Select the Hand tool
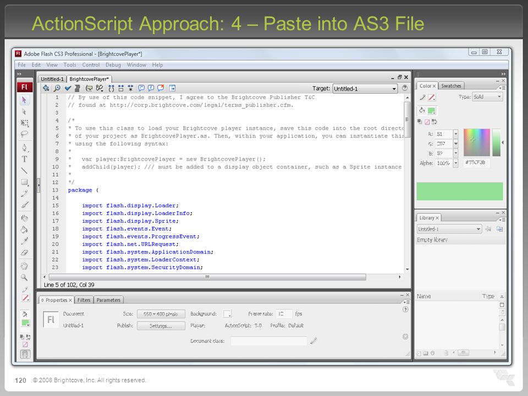The width and height of the screenshot is (528, 396). (24, 266)
